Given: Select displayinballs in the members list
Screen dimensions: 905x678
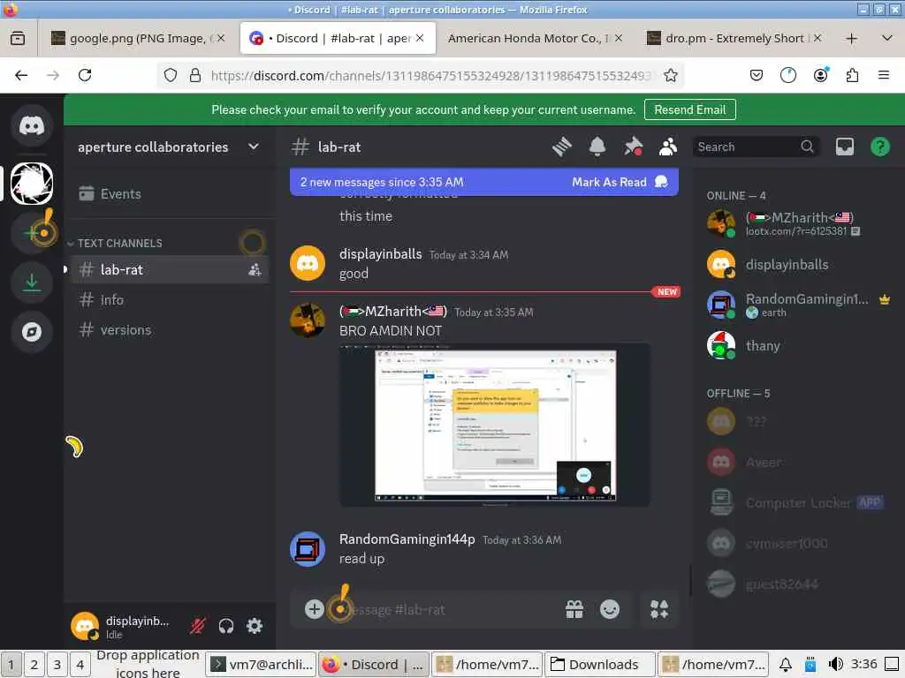Looking at the screenshot, I should tap(799, 265).
